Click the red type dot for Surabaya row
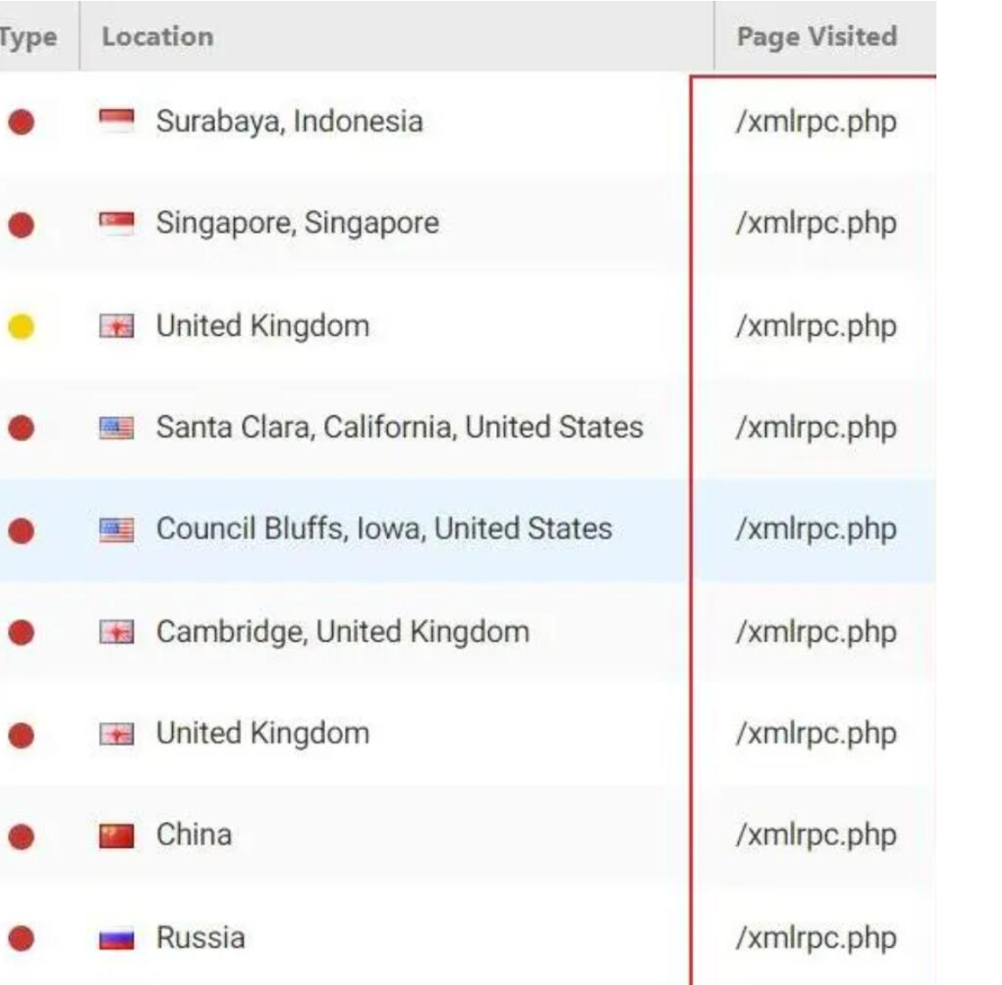This screenshot has height=985, width=1002. coord(20,121)
